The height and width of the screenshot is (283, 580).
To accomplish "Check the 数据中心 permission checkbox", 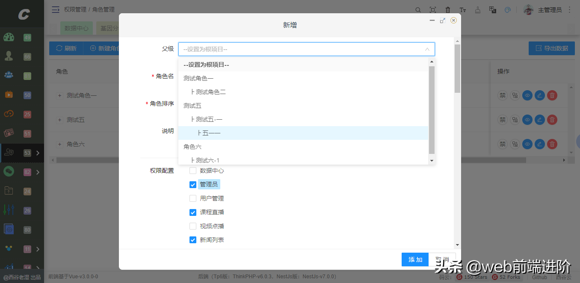I will click(193, 171).
